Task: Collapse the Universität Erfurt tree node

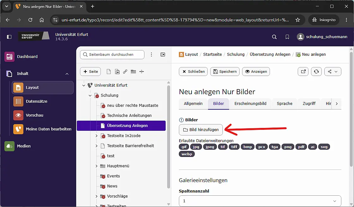Action: coord(84,85)
